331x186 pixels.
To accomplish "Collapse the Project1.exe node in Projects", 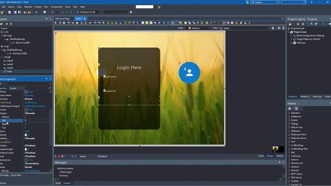I will point(289,32).
